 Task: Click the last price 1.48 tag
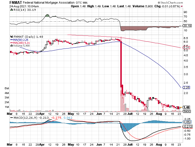click(186, 107)
